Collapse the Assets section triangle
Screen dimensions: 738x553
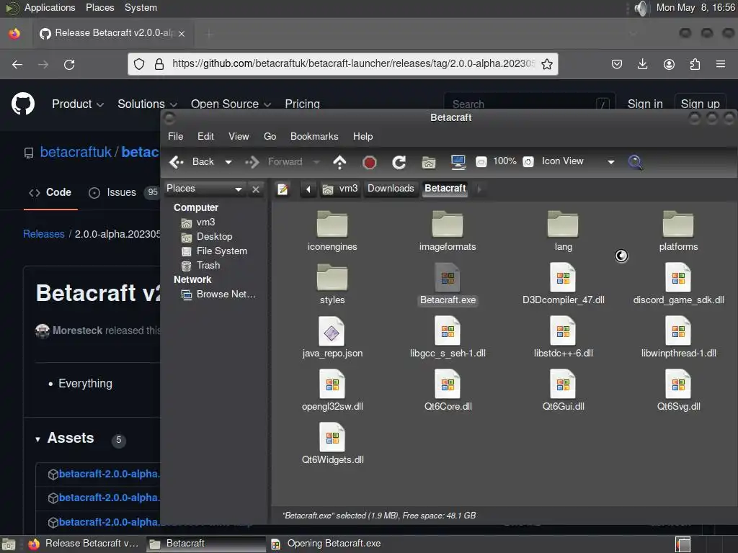click(37, 439)
